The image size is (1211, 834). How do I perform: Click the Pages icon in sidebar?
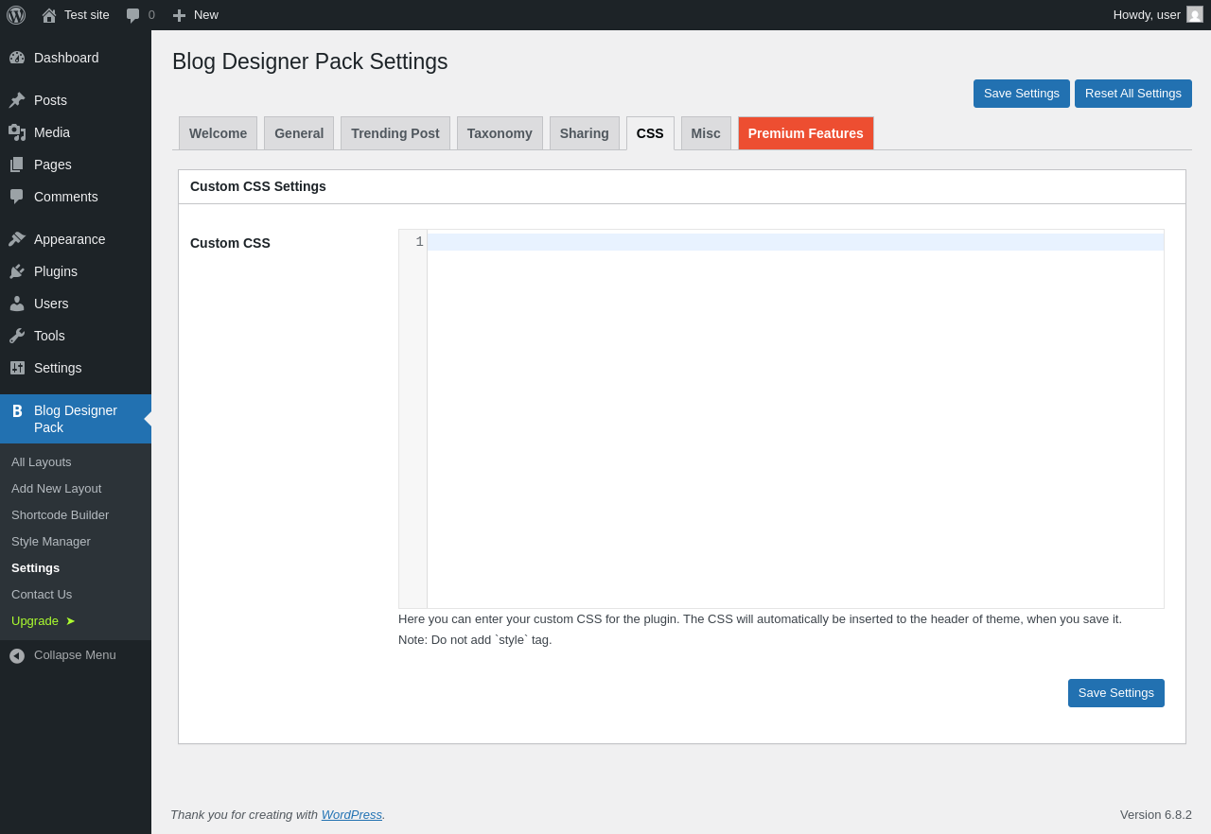pos(17,165)
